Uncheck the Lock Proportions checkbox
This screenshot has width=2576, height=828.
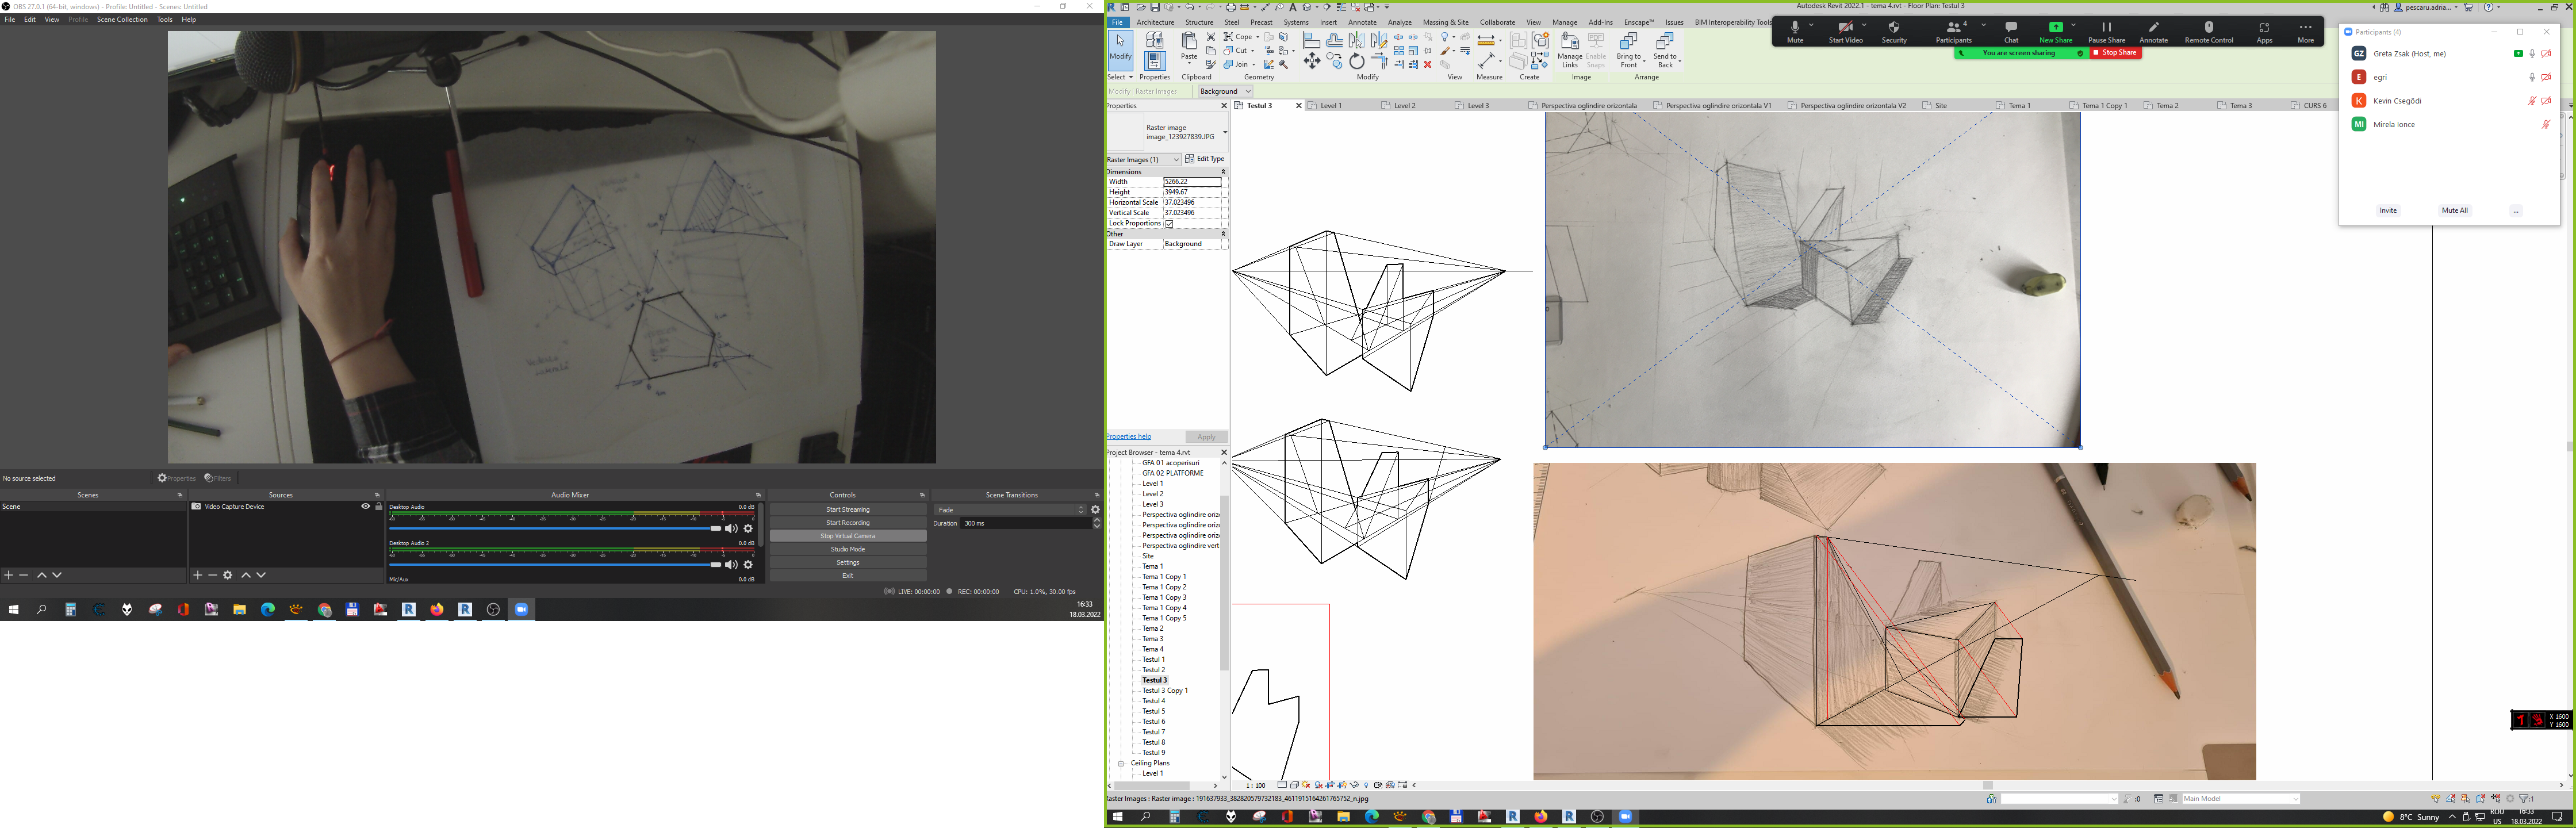1169,223
